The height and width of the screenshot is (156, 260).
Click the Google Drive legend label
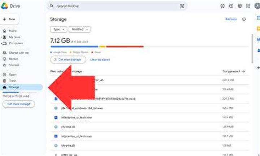[x=60, y=52]
